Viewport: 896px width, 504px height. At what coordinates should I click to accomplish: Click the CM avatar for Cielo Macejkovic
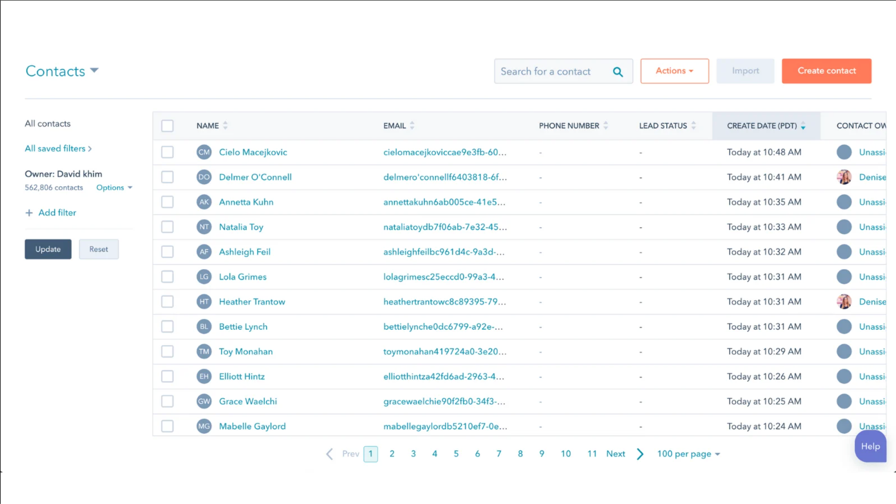(x=204, y=152)
